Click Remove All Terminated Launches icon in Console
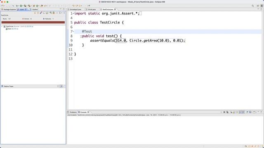Image resolution: width=264 pixels, height=148 pixels. 227,112
